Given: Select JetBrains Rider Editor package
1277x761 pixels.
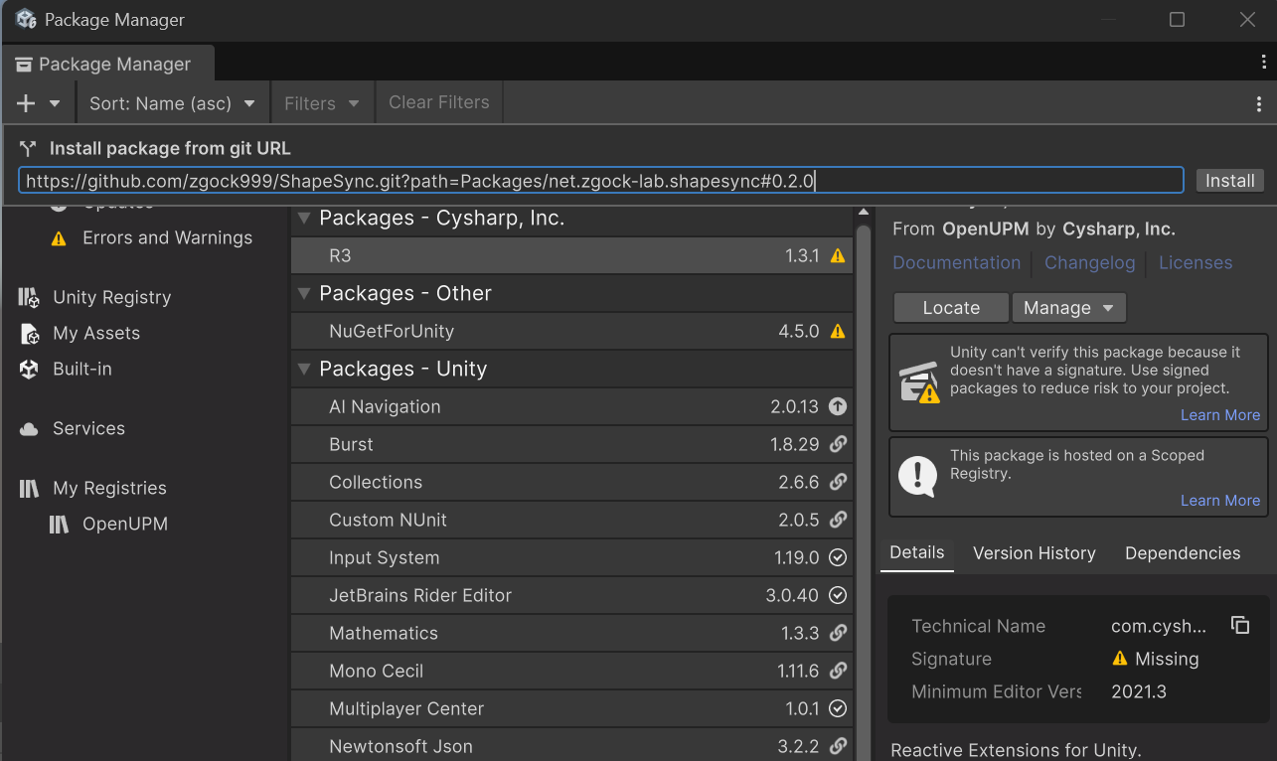Looking at the screenshot, I should click(x=571, y=595).
